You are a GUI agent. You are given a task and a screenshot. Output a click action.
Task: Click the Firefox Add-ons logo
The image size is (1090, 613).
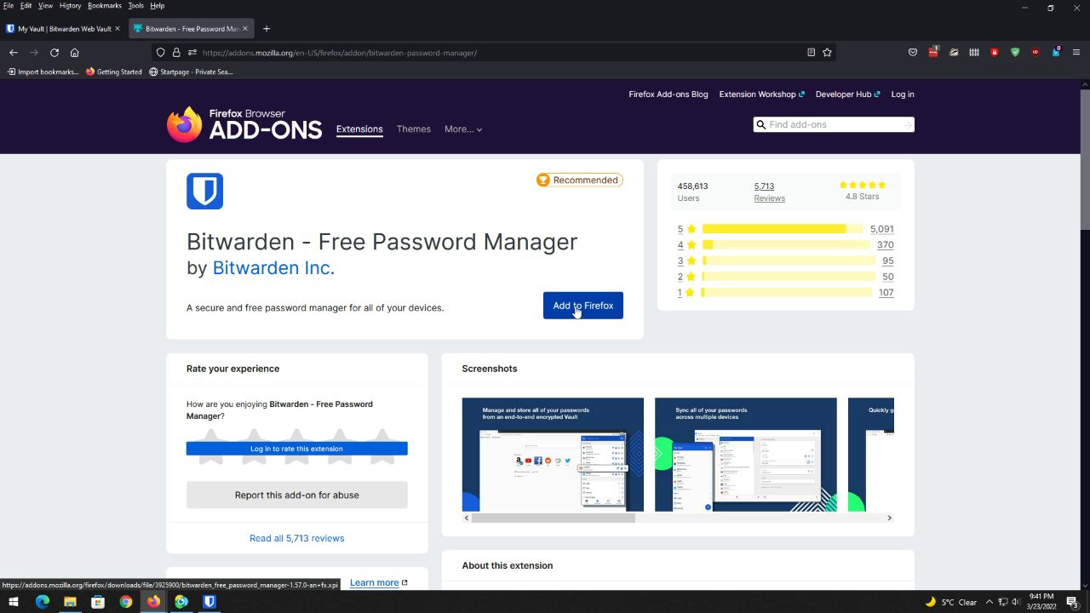(x=244, y=124)
